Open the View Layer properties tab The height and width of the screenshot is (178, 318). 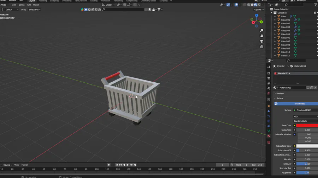click(x=269, y=83)
